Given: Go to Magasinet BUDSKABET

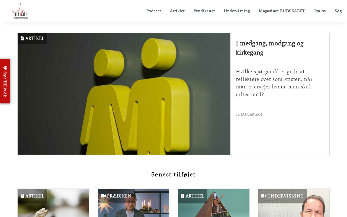Looking at the screenshot, I should click(282, 11).
